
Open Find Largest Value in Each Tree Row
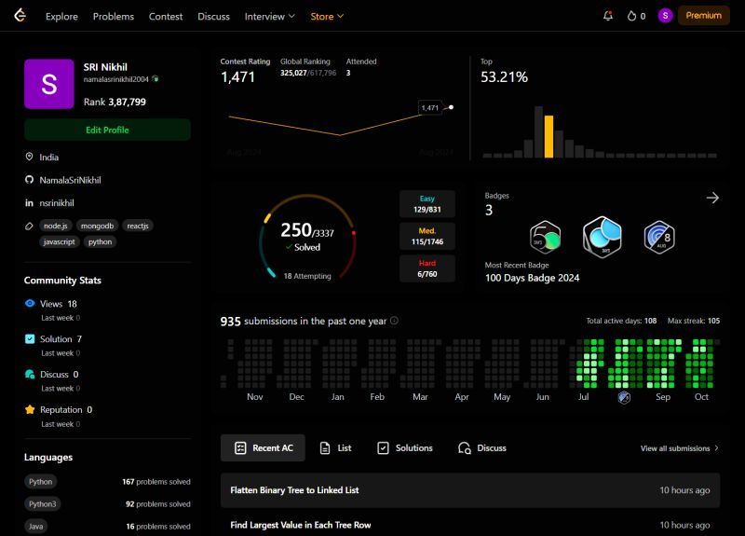pyautogui.click(x=470, y=525)
